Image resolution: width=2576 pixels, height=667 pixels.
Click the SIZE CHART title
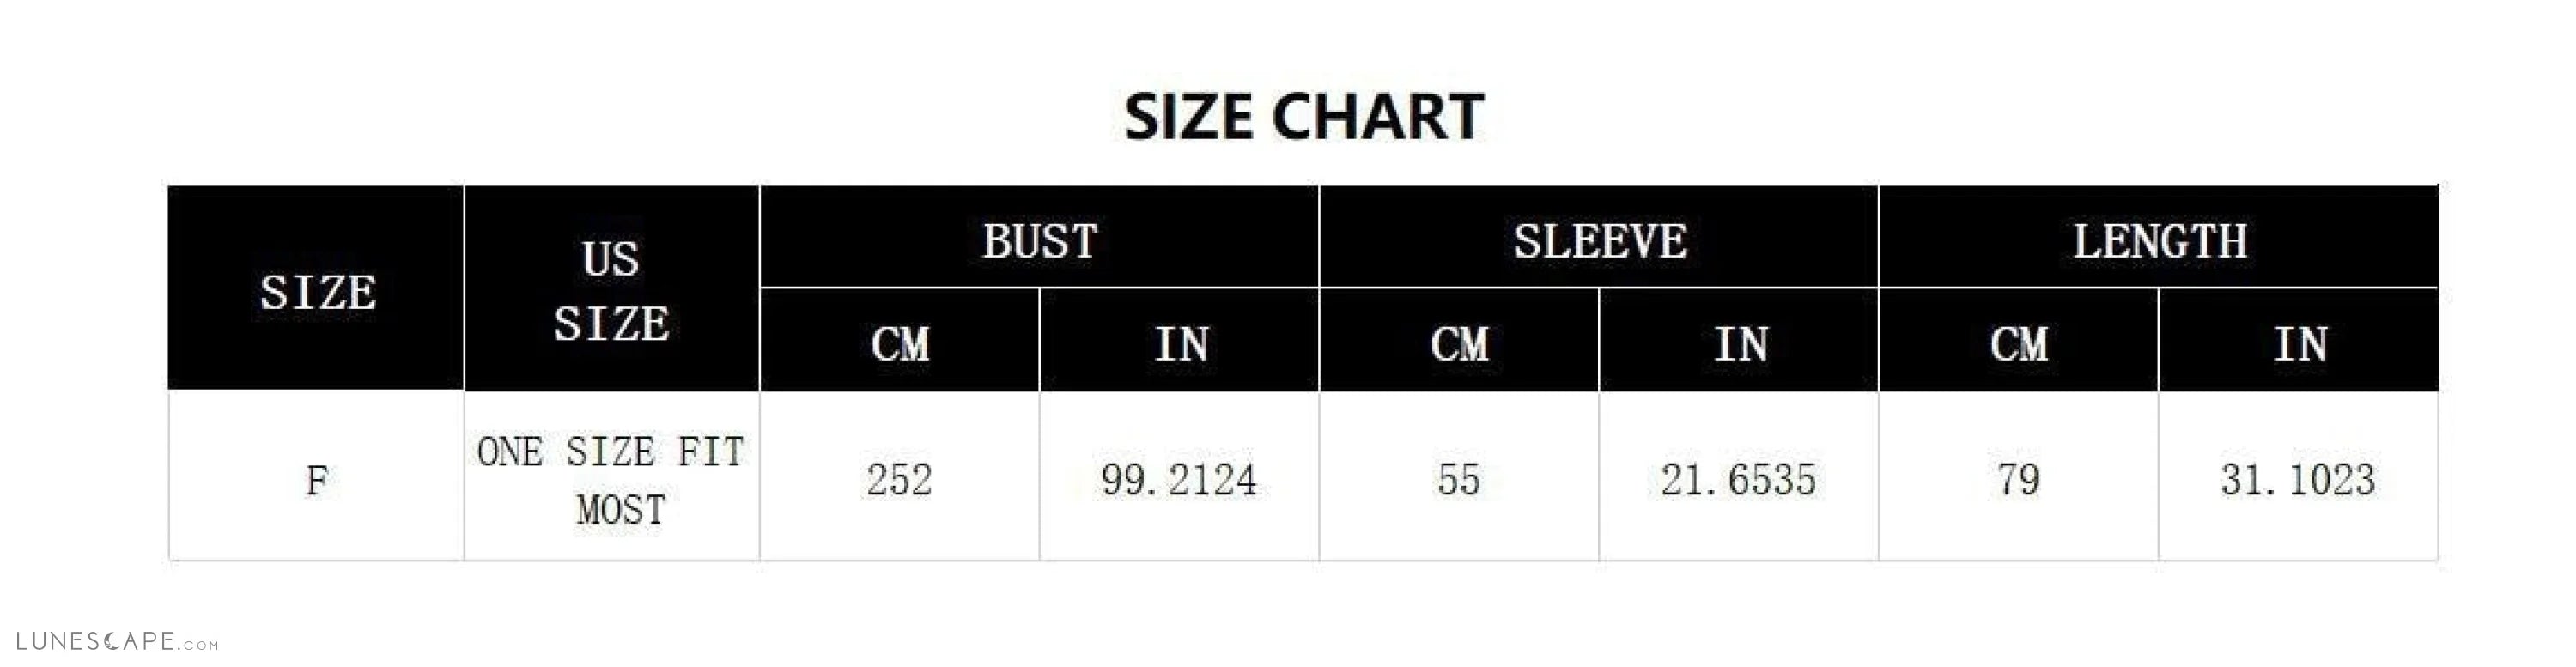pos(1304,117)
